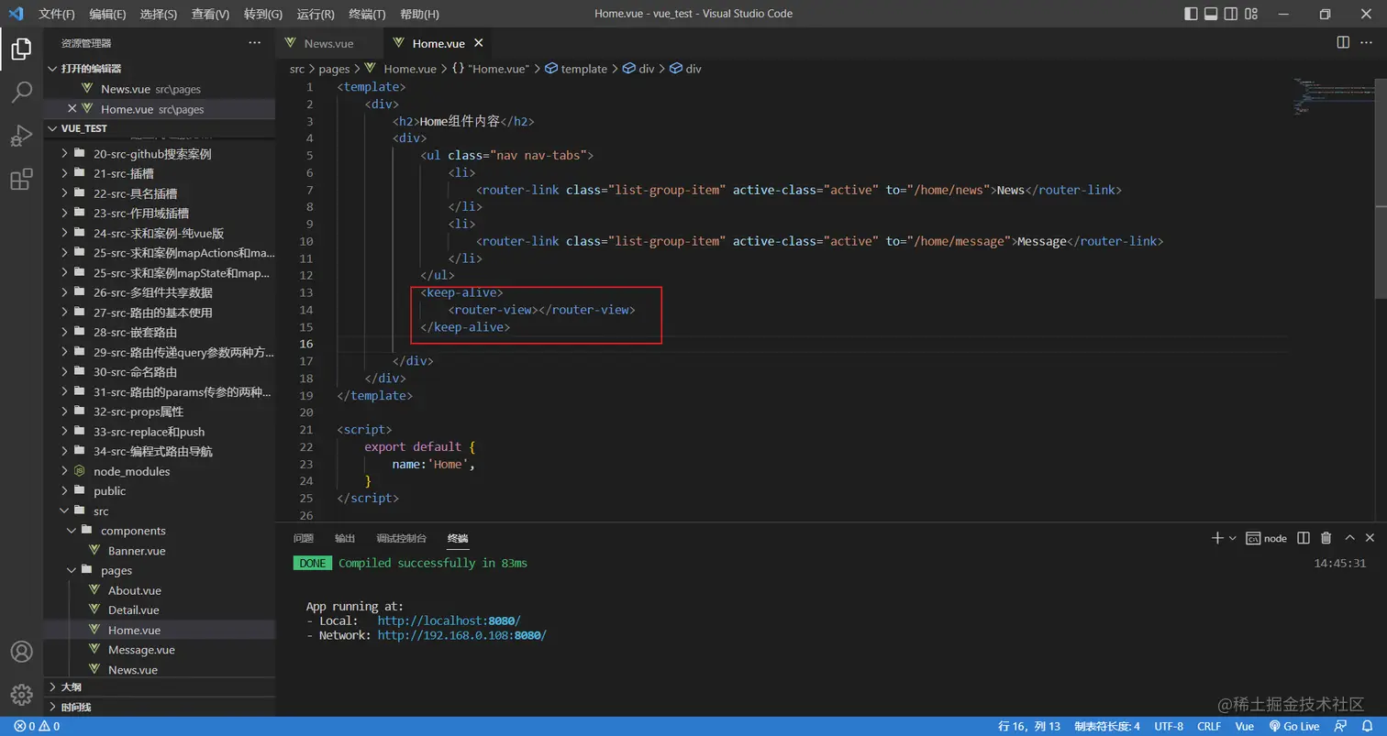Open the Run and Debug view
Screen dimensions: 1387x736
click(21, 136)
